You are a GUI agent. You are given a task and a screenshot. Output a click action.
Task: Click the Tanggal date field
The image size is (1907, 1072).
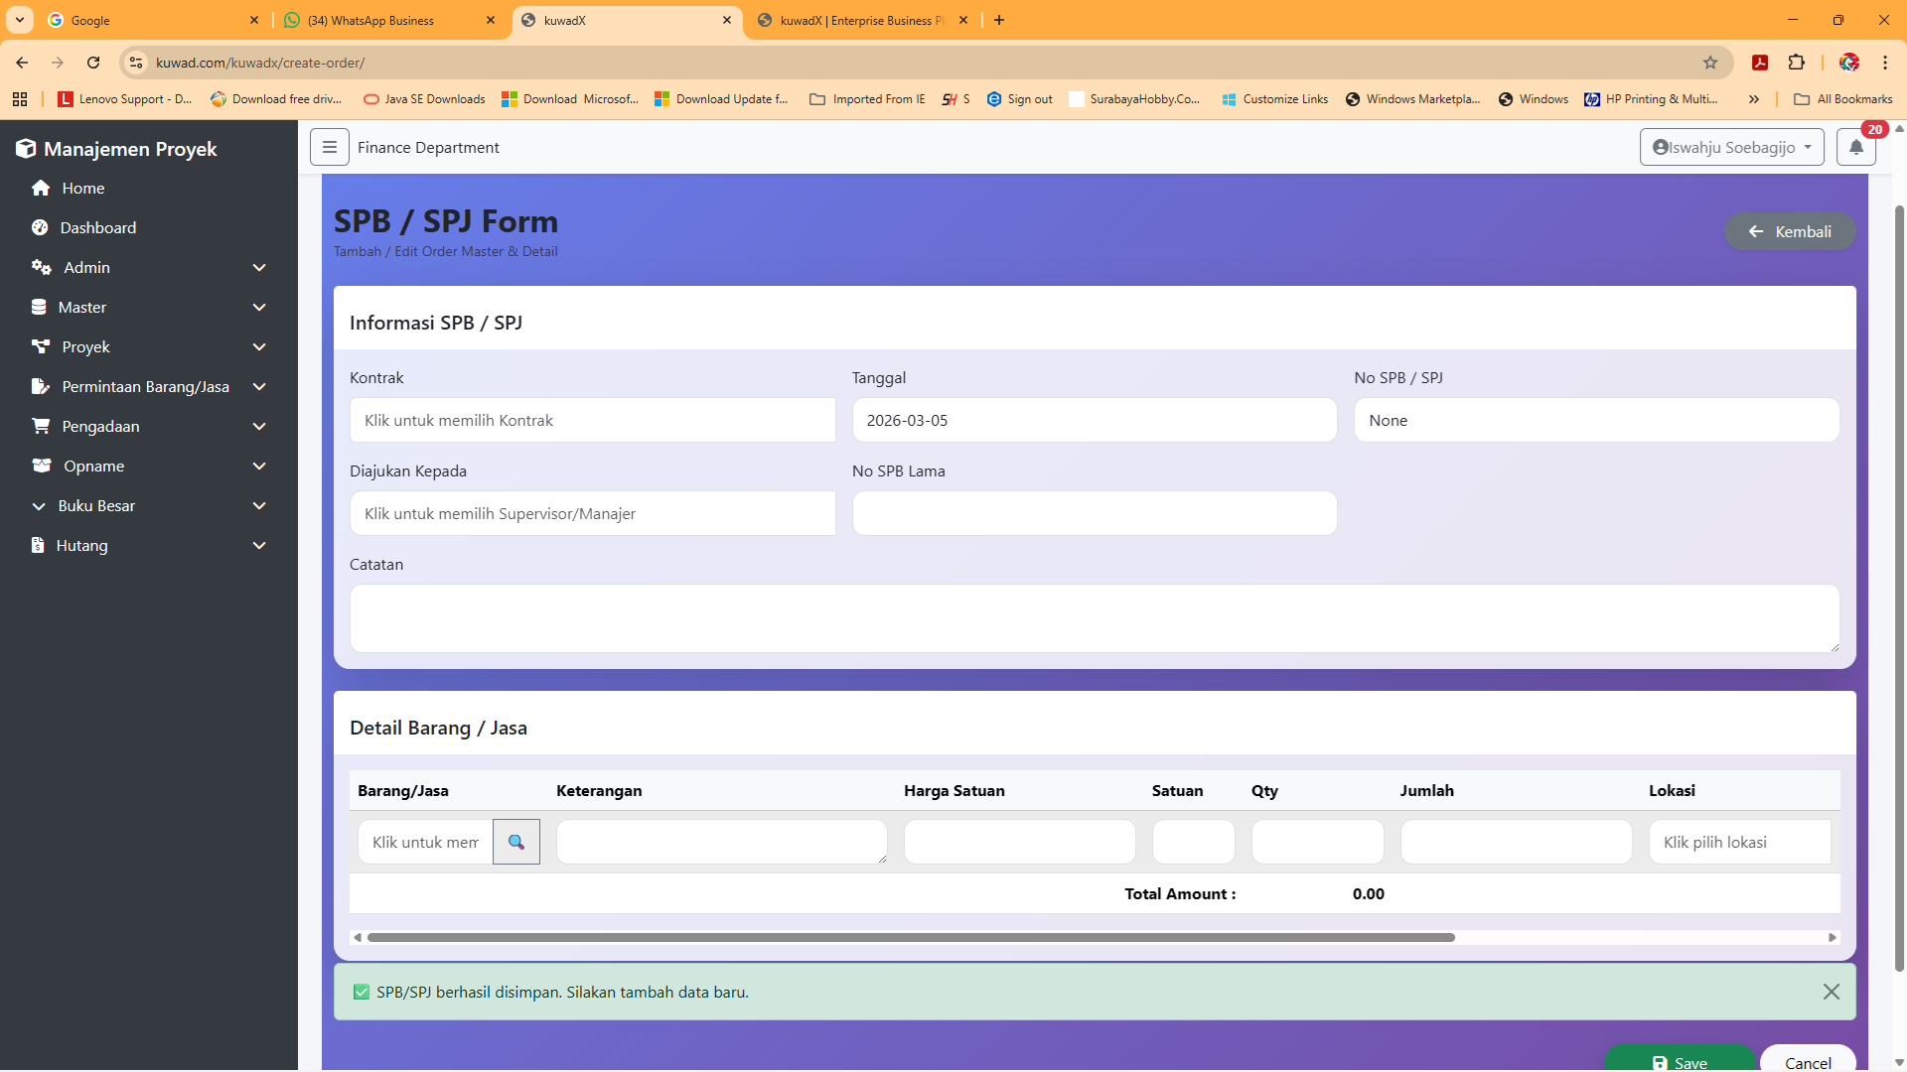coord(1094,420)
